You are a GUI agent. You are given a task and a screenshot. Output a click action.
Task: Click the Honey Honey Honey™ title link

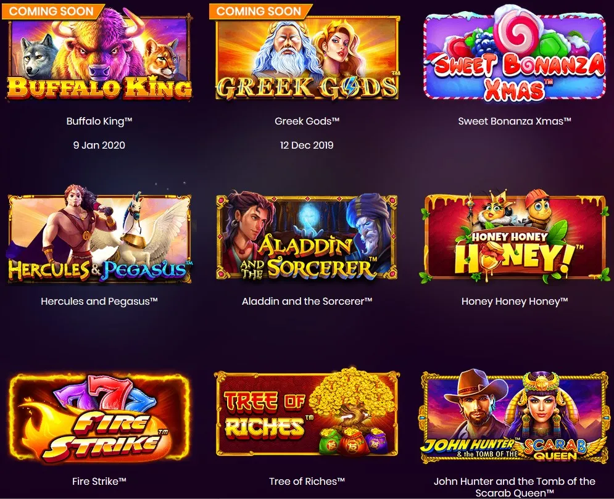[515, 301]
